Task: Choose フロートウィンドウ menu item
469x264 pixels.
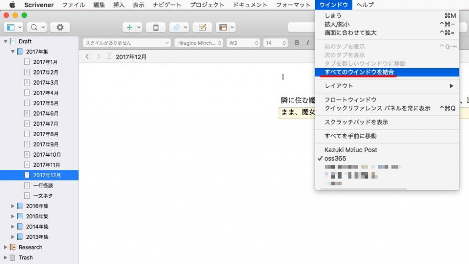Action: coord(387,100)
